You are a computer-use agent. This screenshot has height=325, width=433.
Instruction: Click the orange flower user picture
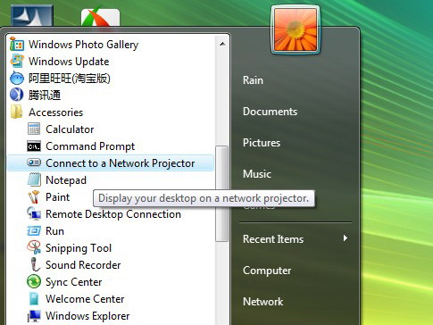tap(296, 30)
